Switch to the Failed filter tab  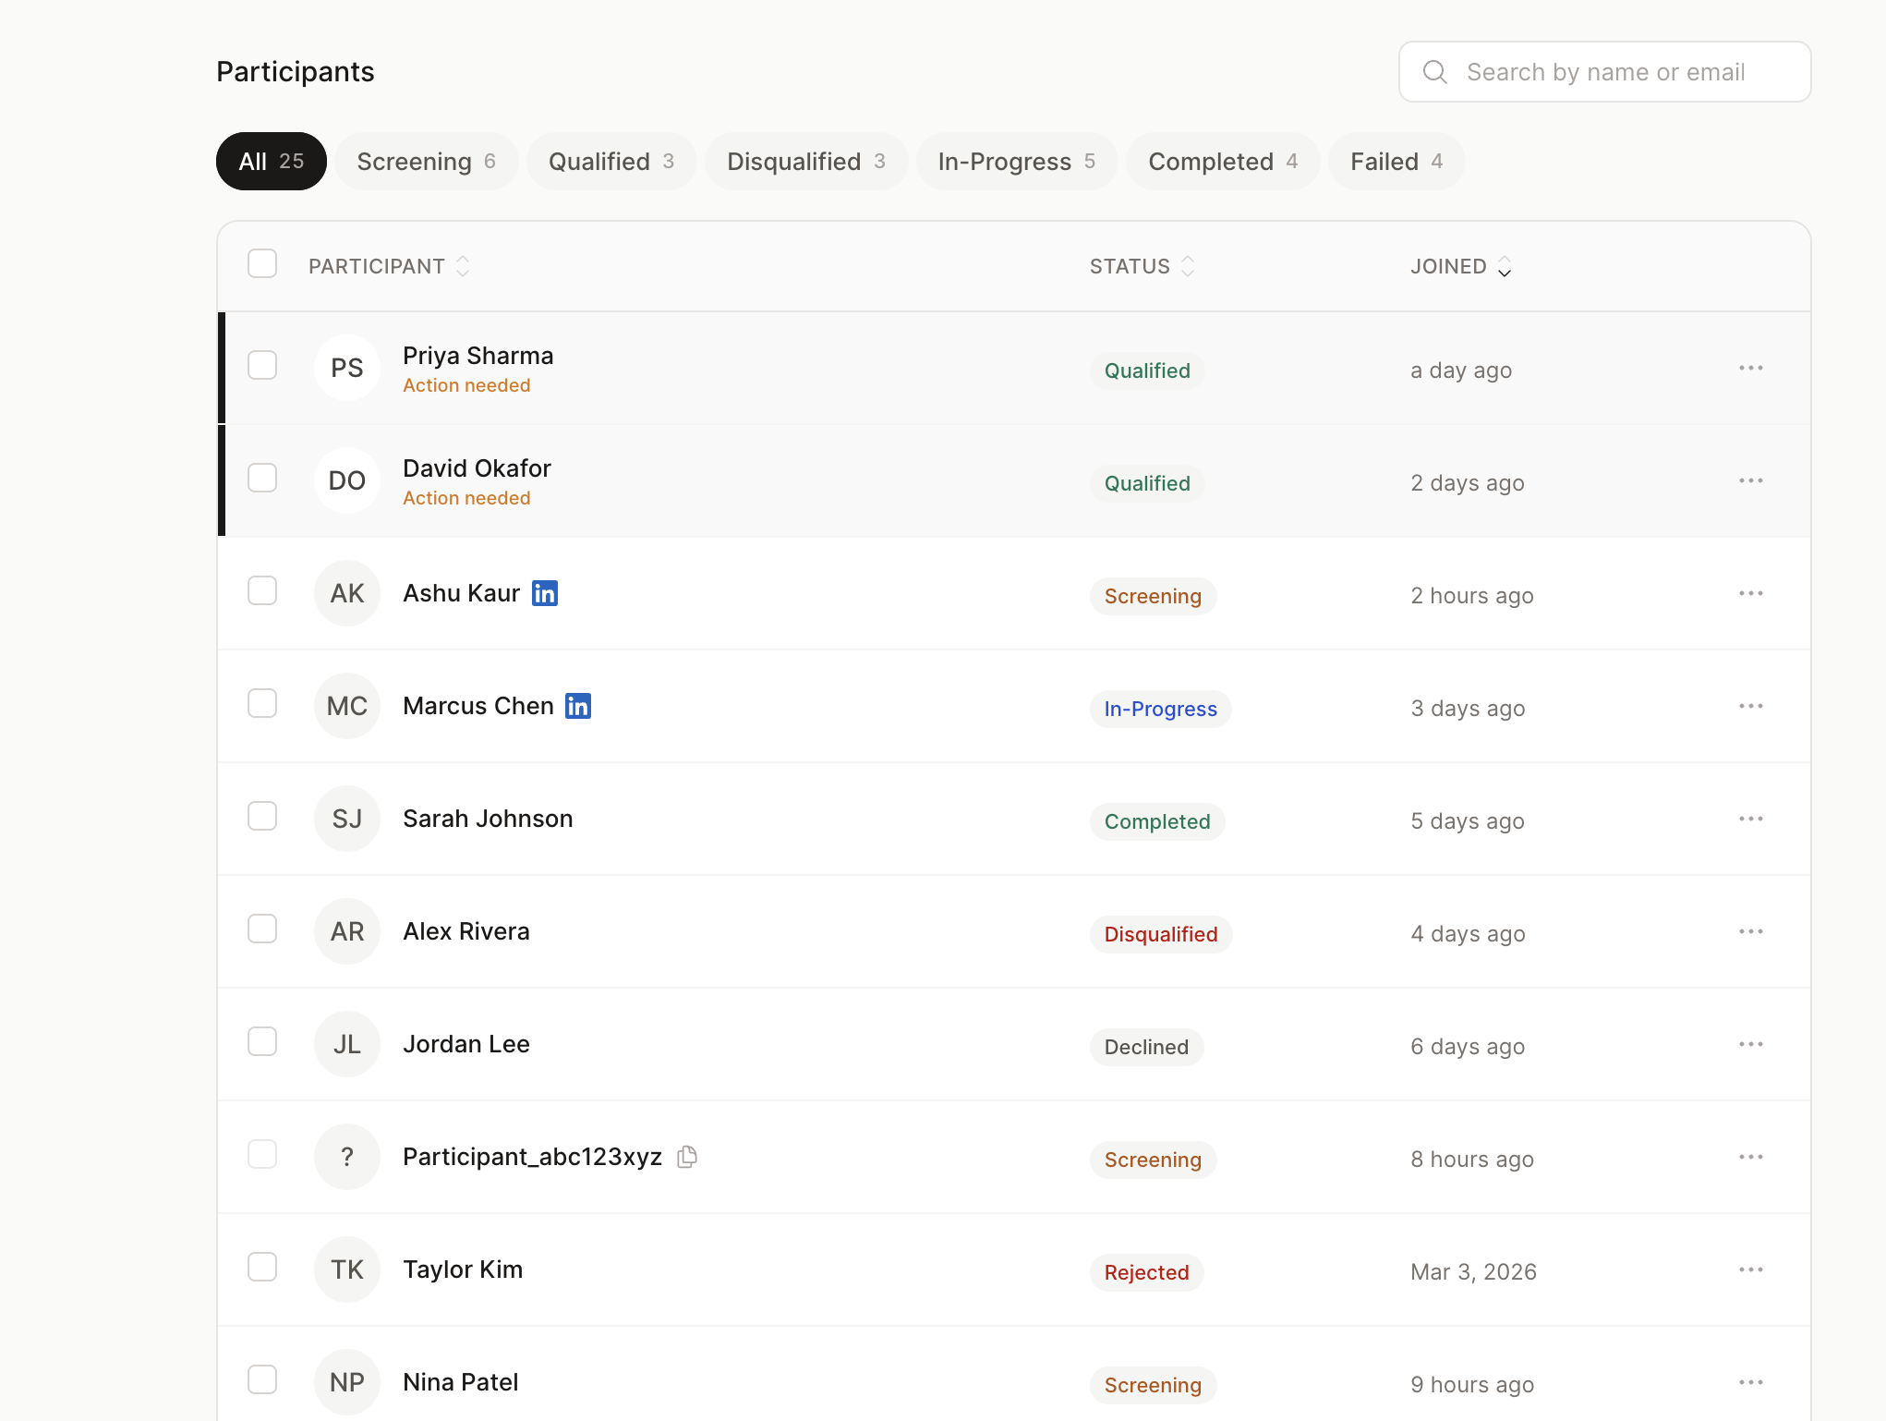tap(1396, 161)
